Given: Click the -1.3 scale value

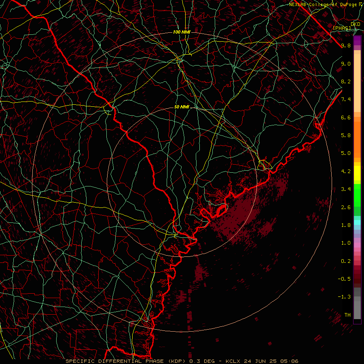Looking at the screenshot, I should [344, 297].
